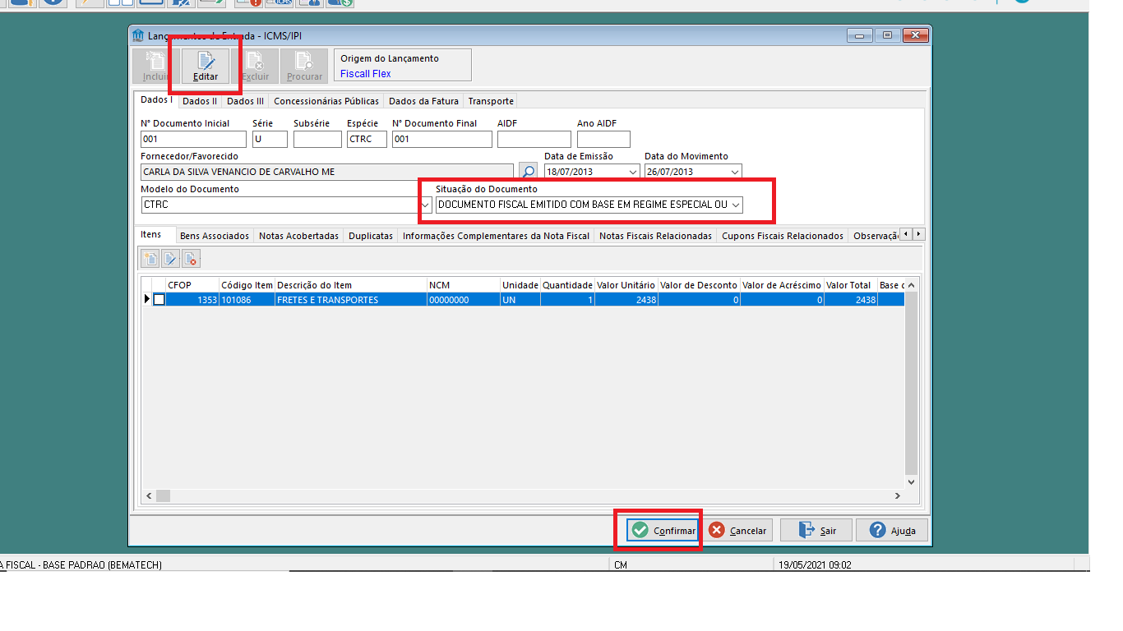
Task: Click the Quantidade column header
Action: 567,285
